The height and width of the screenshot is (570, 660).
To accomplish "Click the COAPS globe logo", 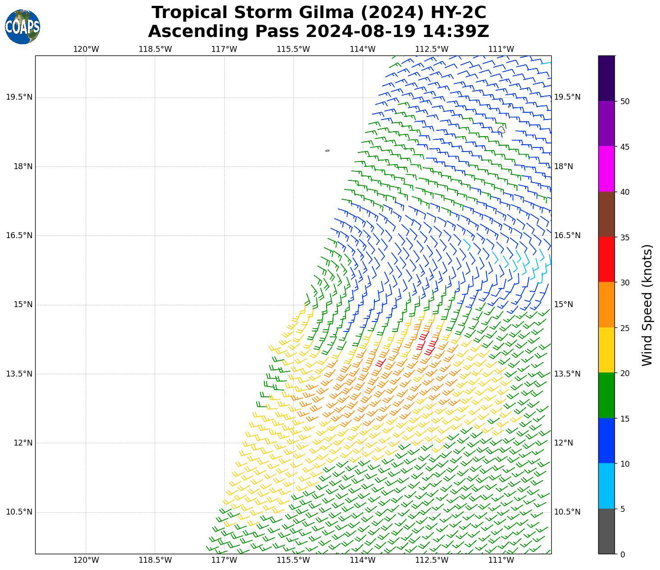I will point(23,27).
